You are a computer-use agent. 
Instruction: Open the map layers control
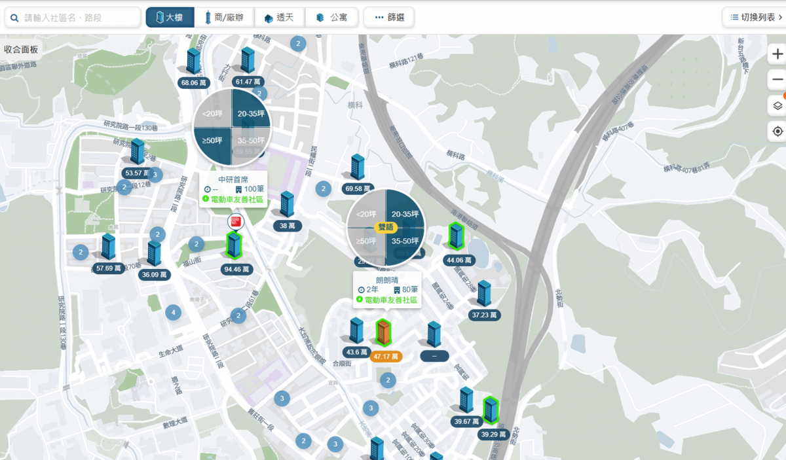tap(777, 105)
